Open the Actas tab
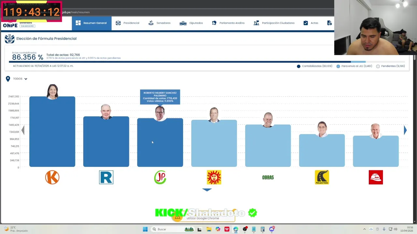 311,23
